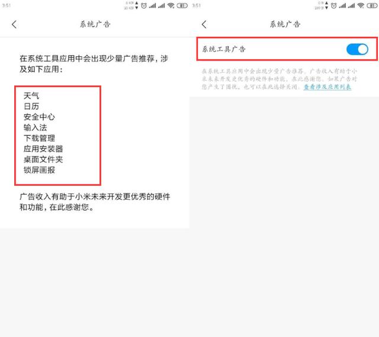Screen dimensions: 379x337
Task: Tap the 应用安装器 list entry
Action: pos(43,149)
